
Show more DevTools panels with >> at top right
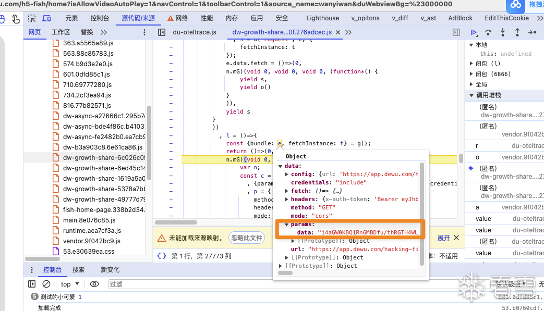pos(540,18)
